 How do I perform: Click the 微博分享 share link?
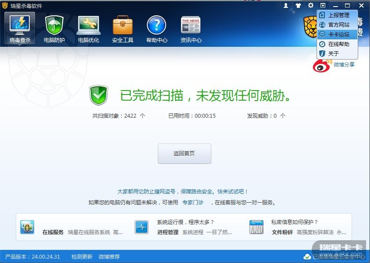pyautogui.click(x=344, y=64)
